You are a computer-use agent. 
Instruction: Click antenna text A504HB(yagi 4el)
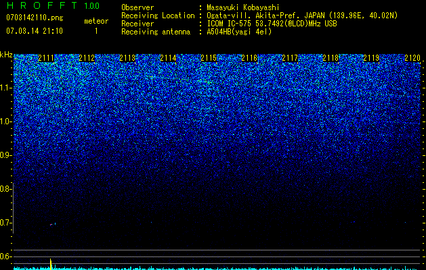[x=239, y=32]
